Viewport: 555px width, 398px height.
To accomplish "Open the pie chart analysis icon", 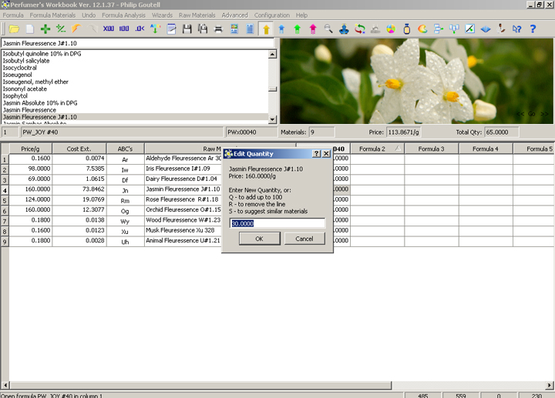I will [391, 29].
